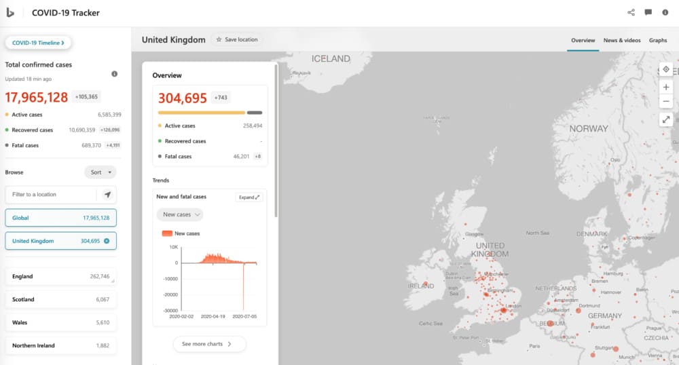Center map with the locate target icon
This screenshot has height=365, width=679.
(x=666, y=69)
